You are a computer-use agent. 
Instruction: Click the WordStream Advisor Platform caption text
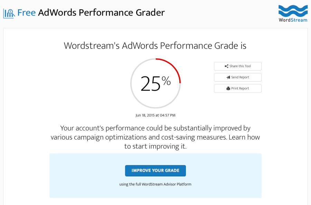click(155, 184)
